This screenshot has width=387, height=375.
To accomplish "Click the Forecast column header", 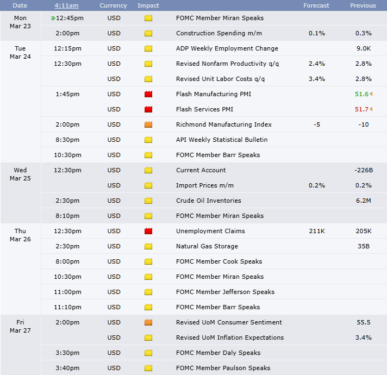I will pos(316,5).
